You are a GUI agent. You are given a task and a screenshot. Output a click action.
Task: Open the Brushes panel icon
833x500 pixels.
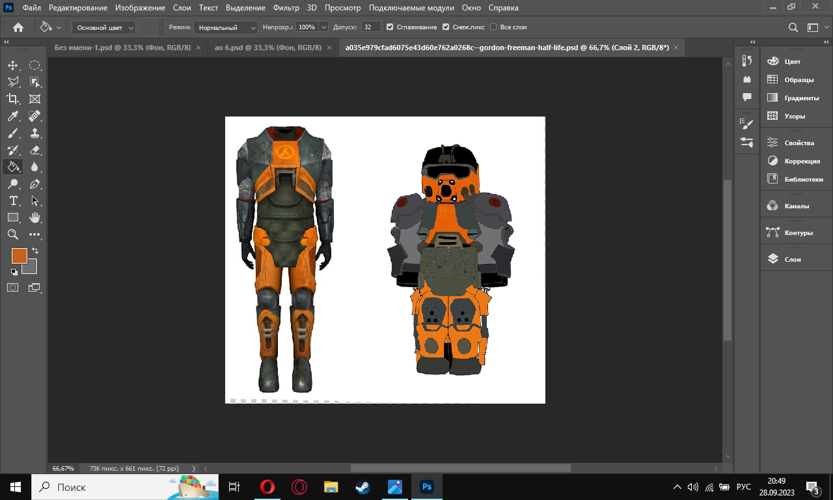tap(747, 141)
